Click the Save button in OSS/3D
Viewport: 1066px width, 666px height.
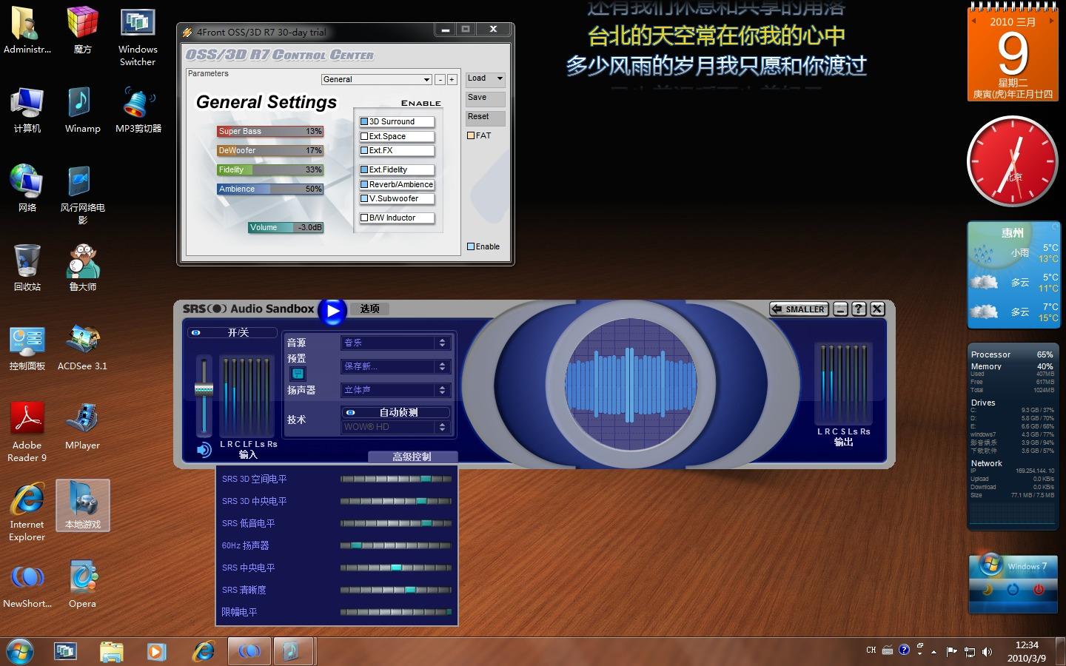point(486,98)
